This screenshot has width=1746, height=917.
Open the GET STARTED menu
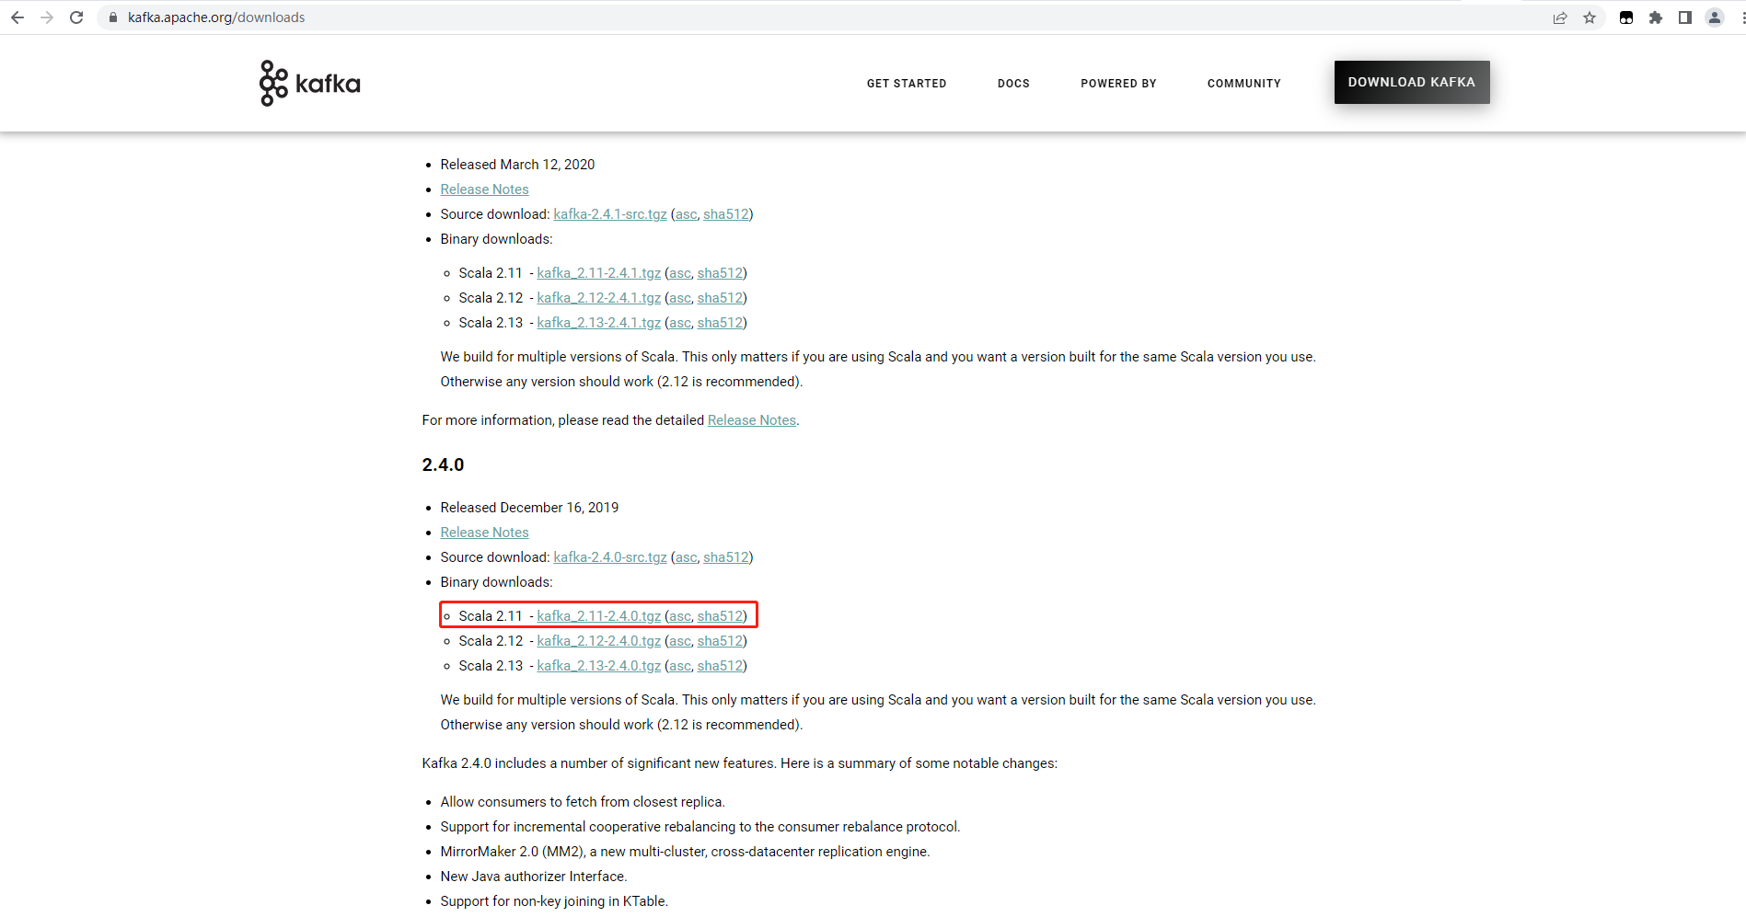(907, 84)
